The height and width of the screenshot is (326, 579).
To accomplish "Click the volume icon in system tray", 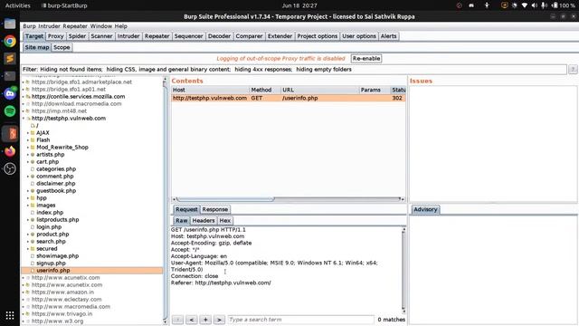I will click(535, 5).
